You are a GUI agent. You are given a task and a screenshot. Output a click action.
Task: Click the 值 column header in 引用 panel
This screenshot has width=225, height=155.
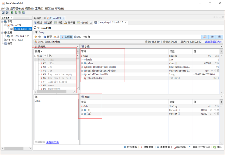(x=206, y=102)
